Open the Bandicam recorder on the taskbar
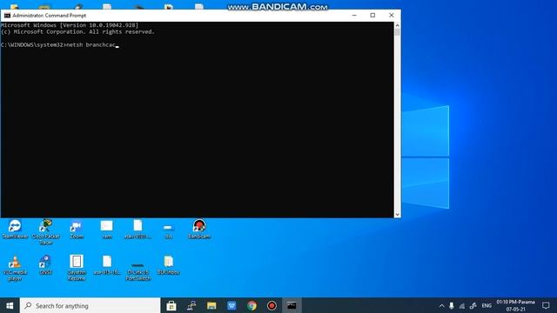This screenshot has height=313, width=557. 272,305
